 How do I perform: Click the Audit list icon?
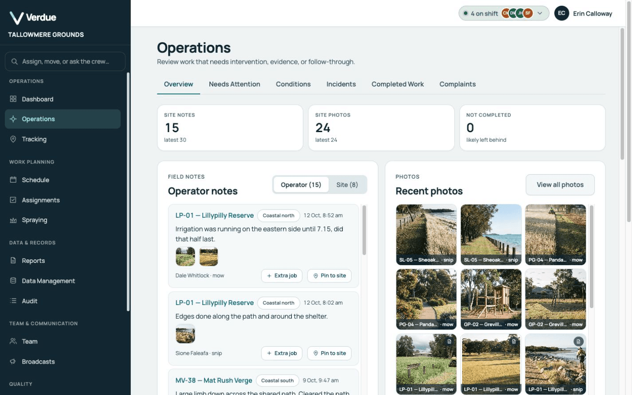[x=13, y=301]
